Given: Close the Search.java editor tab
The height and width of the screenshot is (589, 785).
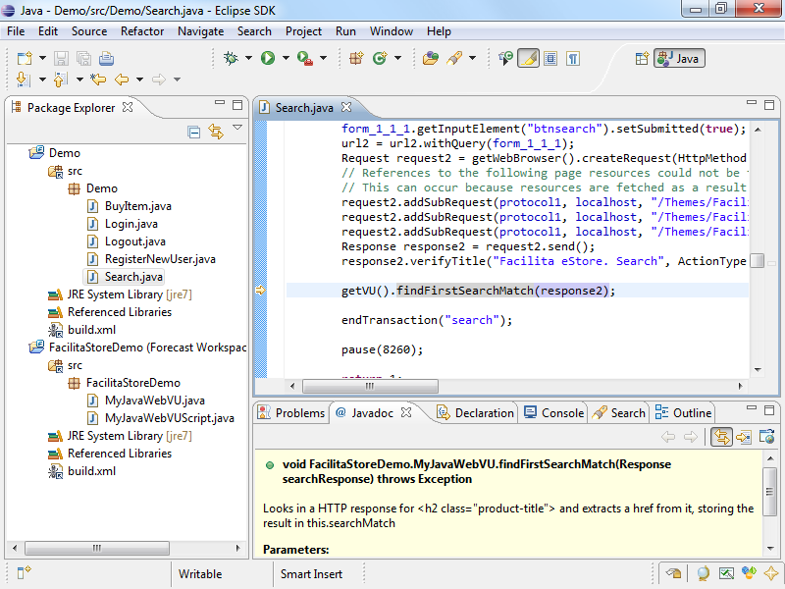Looking at the screenshot, I should pyautogui.click(x=346, y=107).
